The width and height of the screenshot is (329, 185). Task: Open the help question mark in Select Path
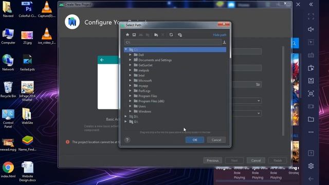pos(127,140)
